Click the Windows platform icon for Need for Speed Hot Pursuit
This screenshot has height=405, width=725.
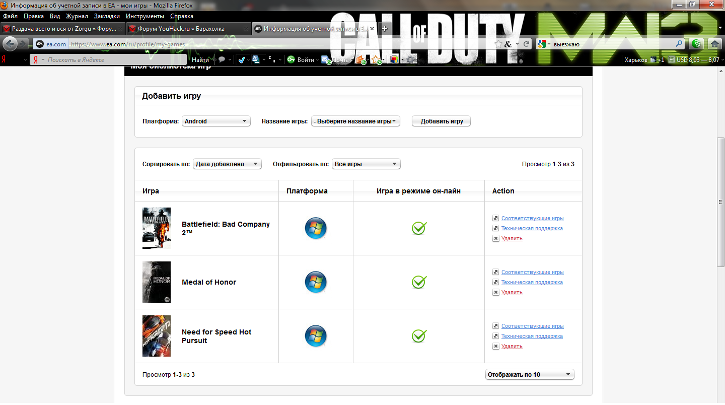(316, 336)
